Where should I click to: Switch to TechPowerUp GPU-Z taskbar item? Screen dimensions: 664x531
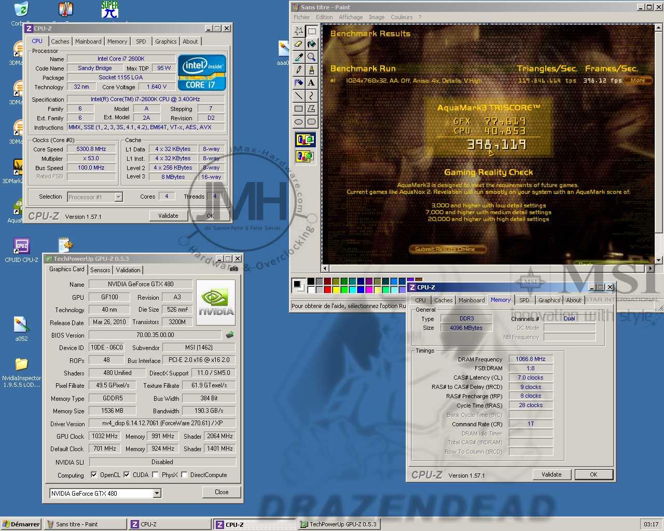point(339,524)
